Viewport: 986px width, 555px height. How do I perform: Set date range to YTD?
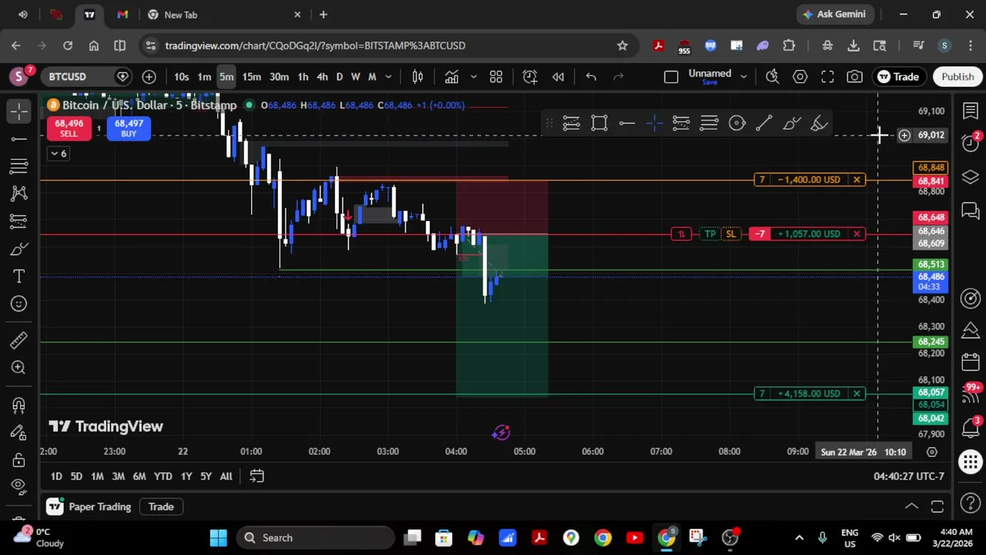(163, 476)
